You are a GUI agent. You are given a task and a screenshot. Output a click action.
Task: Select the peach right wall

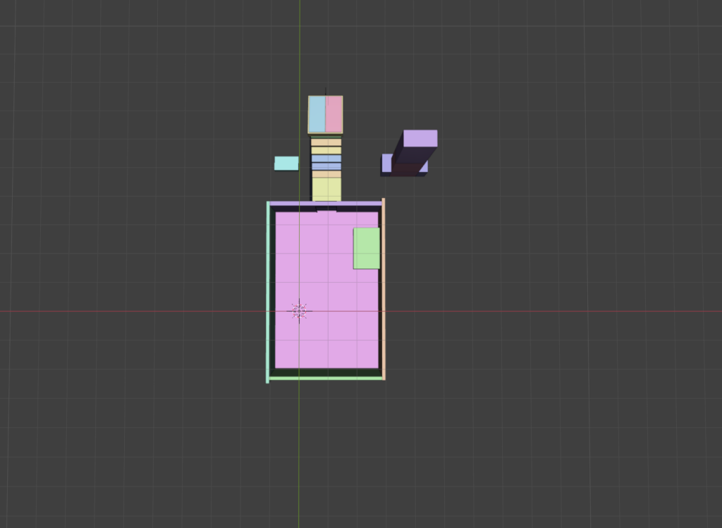(x=384, y=289)
